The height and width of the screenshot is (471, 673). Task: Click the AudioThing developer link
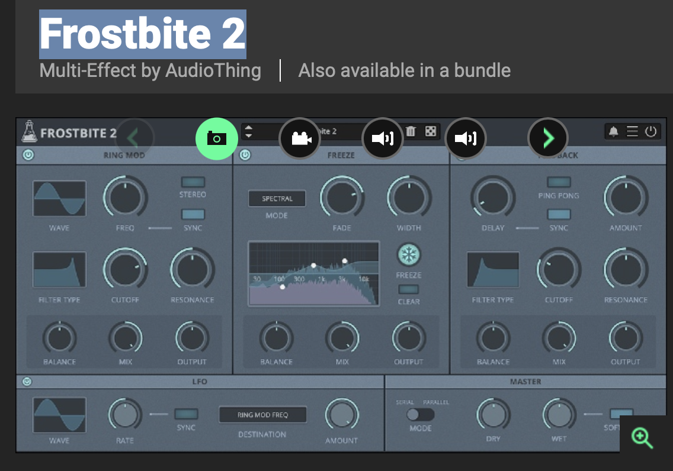(213, 70)
